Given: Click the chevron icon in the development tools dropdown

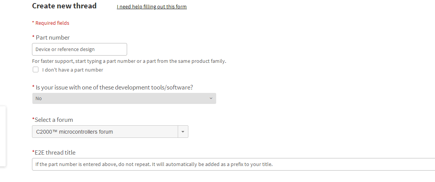Looking at the screenshot, I should pyautogui.click(x=211, y=99).
